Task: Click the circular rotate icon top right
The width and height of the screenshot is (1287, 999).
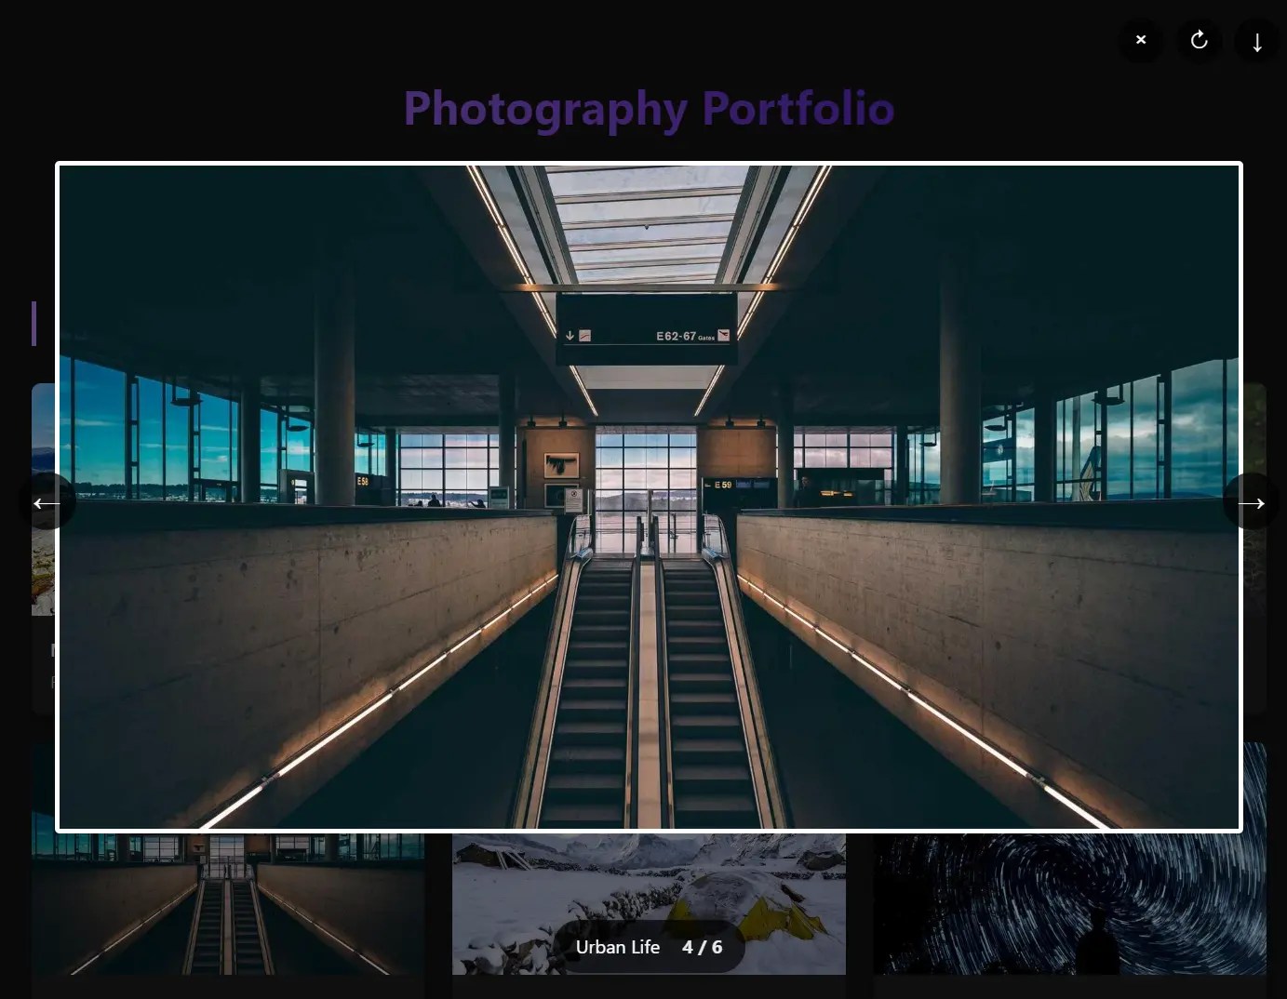Action: tap(1199, 40)
